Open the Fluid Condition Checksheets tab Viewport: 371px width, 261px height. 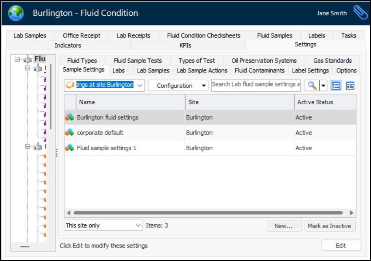click(x=203, y=35)
